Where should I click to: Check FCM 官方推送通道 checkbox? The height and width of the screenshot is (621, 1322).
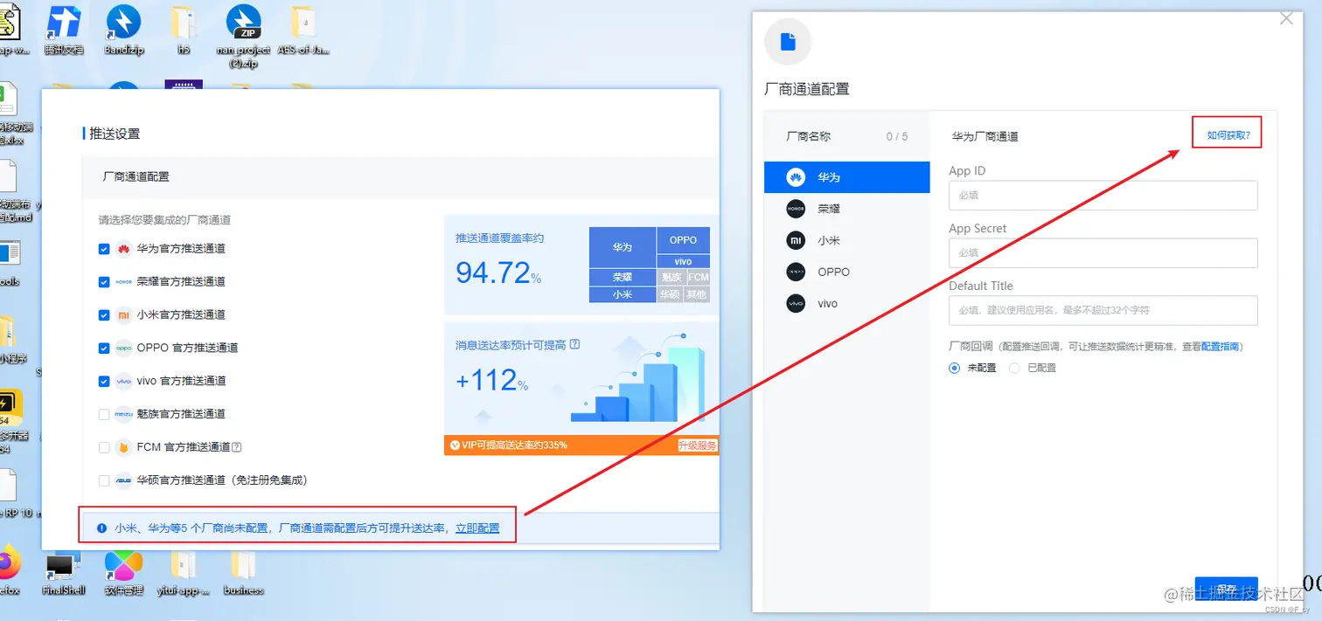pyautogui.click(x=104, y=447)
